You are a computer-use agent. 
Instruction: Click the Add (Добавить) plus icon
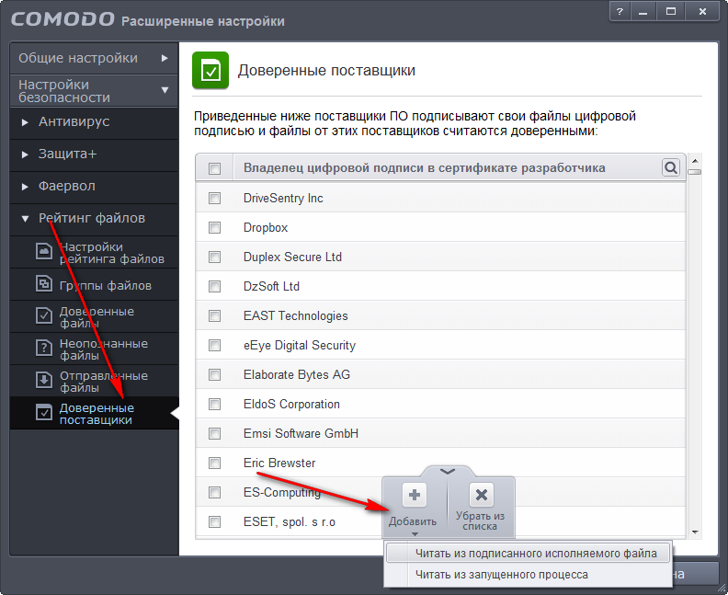coord(415,495)
